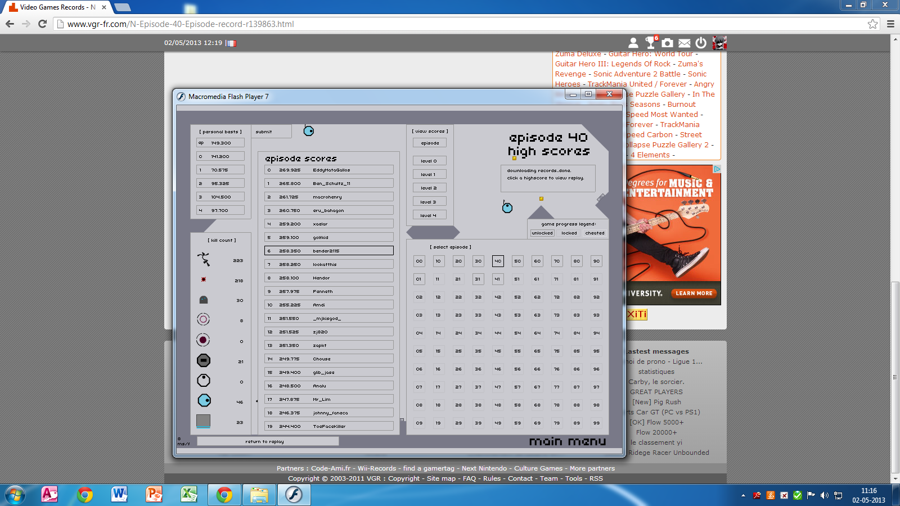This screenshot has height=506, width=900.
Task: Open the mail envelope icon
Action: click(684, 43)
